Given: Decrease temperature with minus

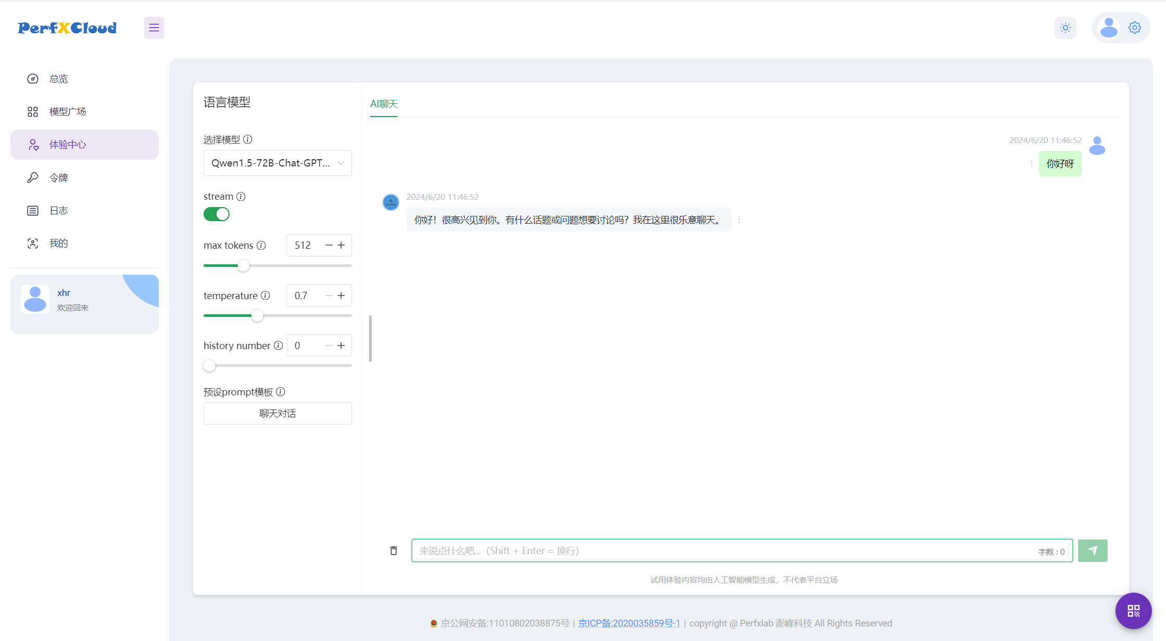Looking at the screenshot, I should click(329, 296).
